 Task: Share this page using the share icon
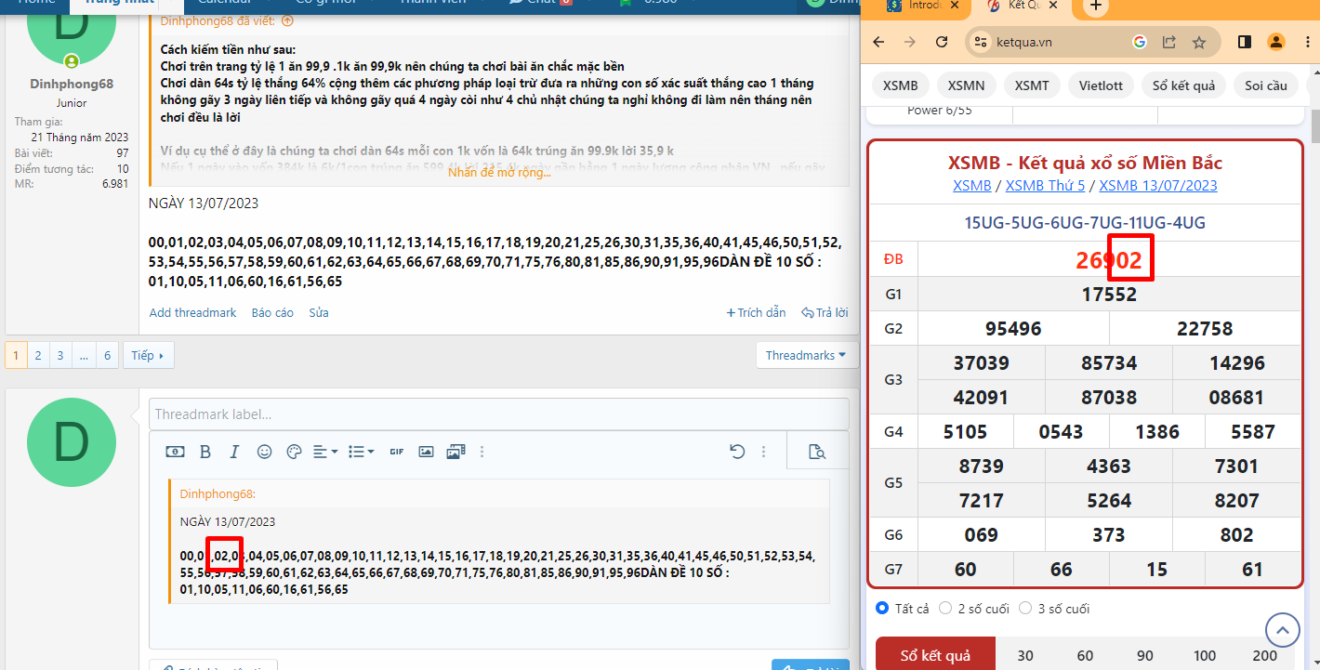(x=1169, y=42)
